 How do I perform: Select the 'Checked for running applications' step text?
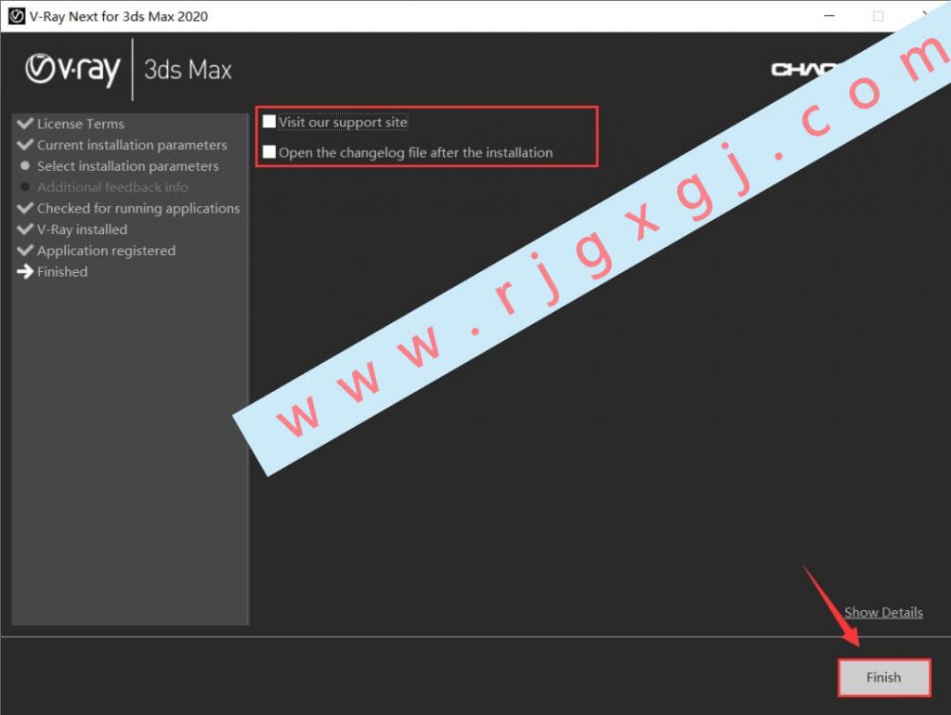coord(138,209)
